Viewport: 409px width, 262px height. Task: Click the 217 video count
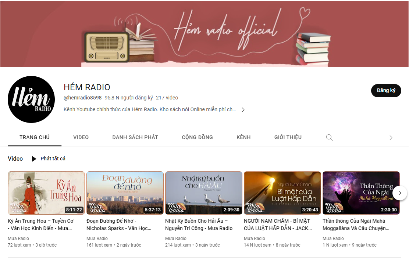coord(167,98)
